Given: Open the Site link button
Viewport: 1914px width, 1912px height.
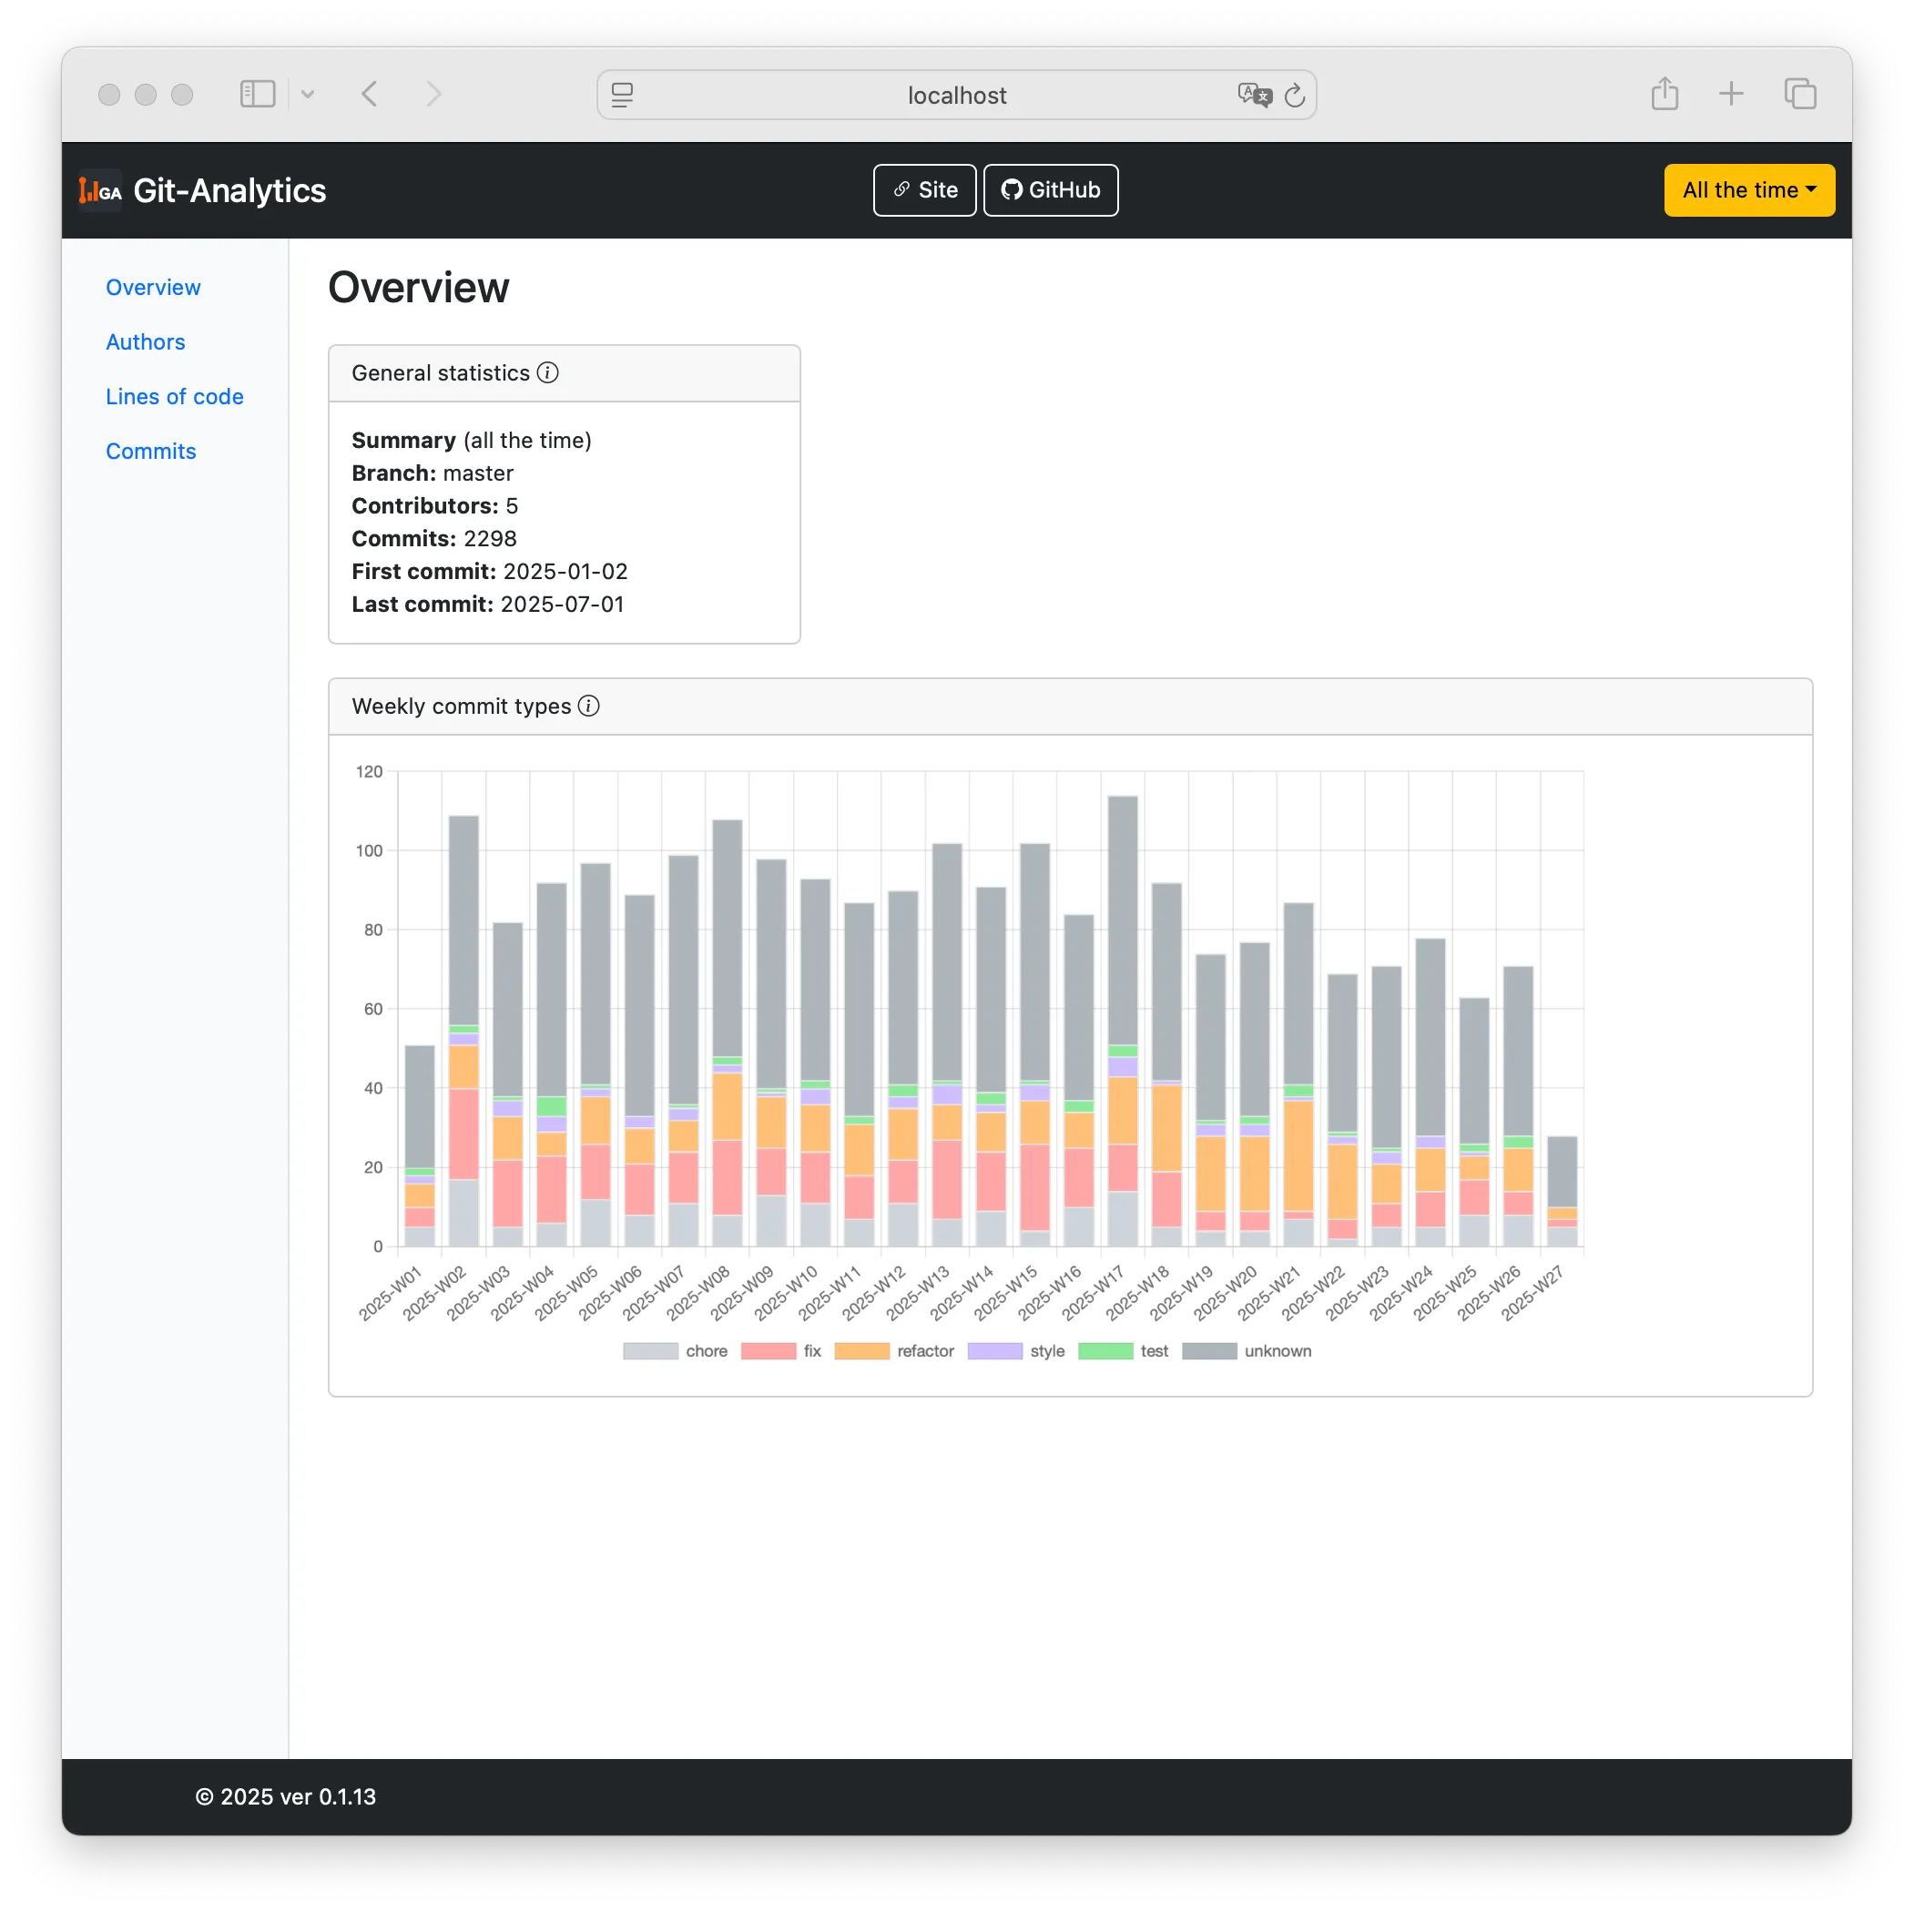Looking at the screenshot, I should click(x=923, y=189).
